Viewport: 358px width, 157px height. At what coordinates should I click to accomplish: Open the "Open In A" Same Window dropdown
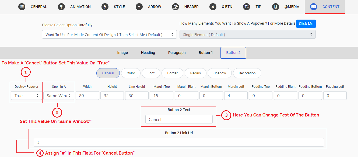pos(59,96)
